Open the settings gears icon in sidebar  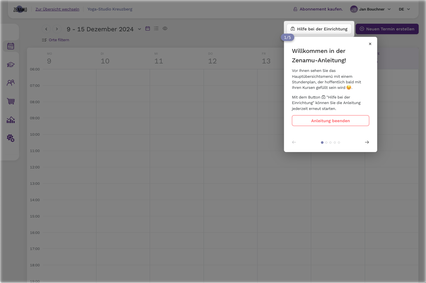pos(11,138)
